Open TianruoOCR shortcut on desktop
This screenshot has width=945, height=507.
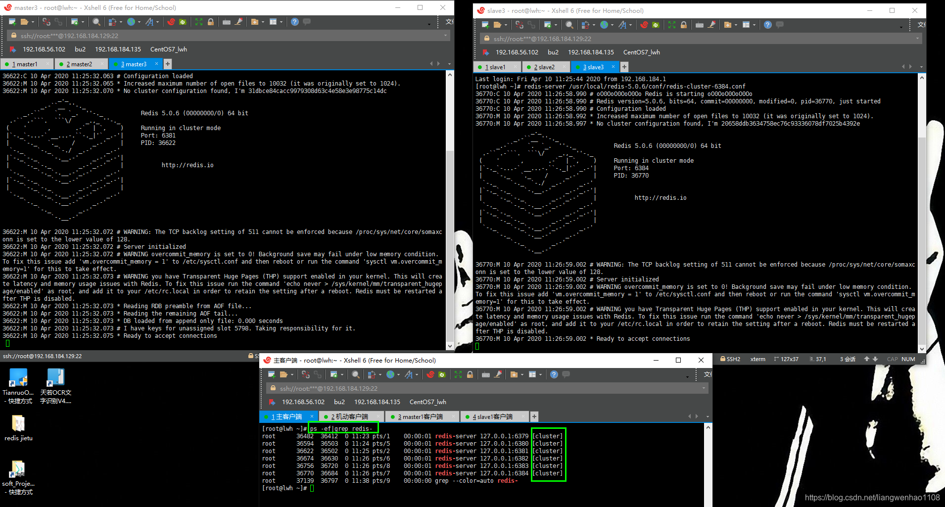[x=18, y=386]
